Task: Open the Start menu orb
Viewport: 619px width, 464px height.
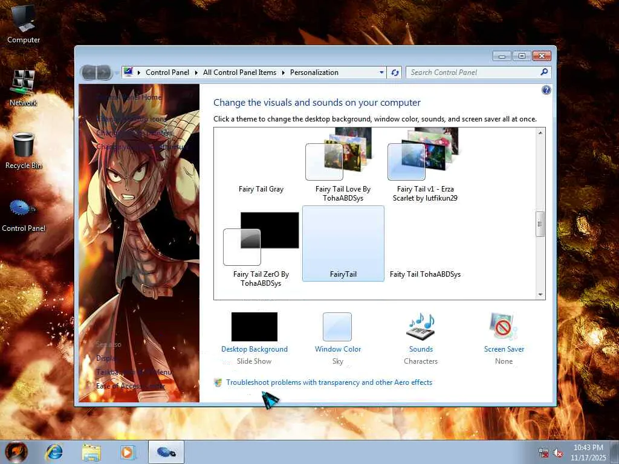Action: click(16, 452)
